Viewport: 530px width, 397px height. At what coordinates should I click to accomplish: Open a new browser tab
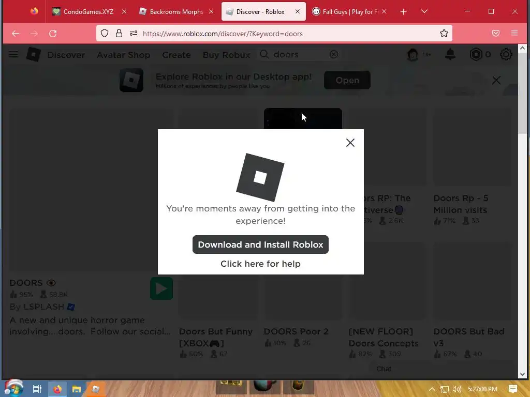pyautogui.click(x=403, y=12)
